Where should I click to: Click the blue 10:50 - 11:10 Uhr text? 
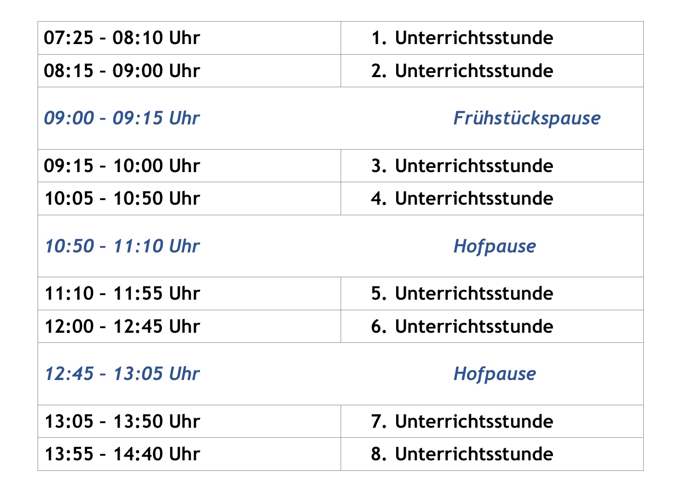tap(122, 246)
